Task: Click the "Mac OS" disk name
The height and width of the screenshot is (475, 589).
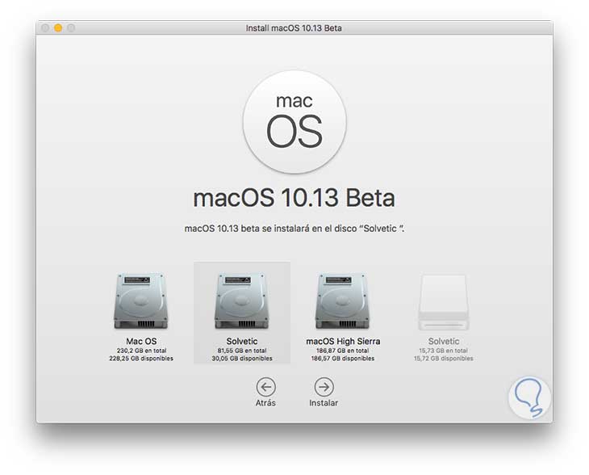Action: (141, 341)
